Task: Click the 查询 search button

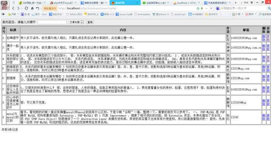Action: click(x=90, y=22)
